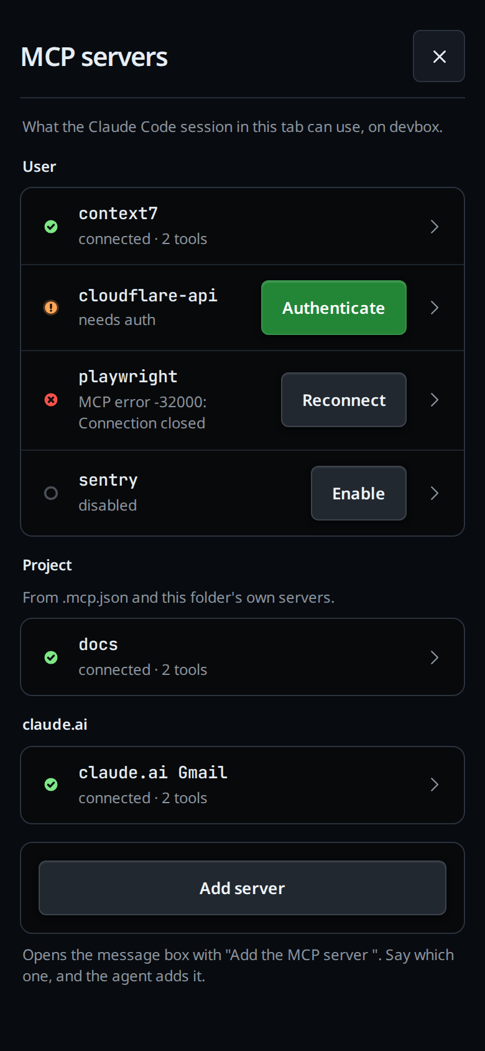Click the MCP servers title
Viewport: 485px width, 1051px height.
tap(94, 57)
